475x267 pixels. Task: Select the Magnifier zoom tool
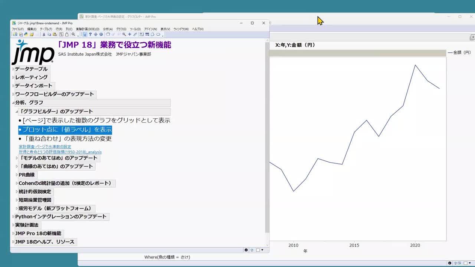tap(124, 34)
